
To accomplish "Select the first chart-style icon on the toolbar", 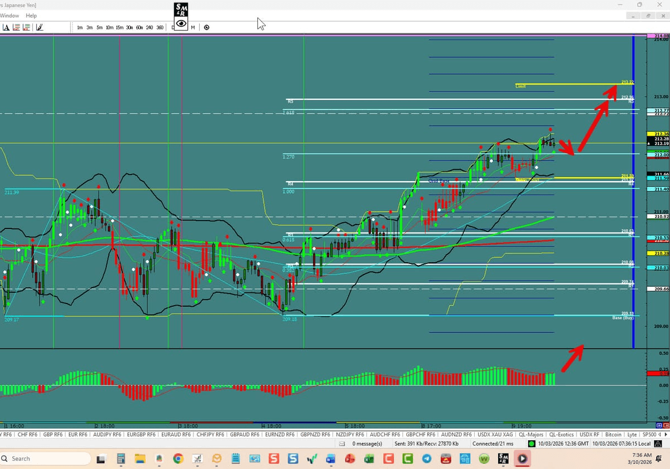I will coord(16,27).
